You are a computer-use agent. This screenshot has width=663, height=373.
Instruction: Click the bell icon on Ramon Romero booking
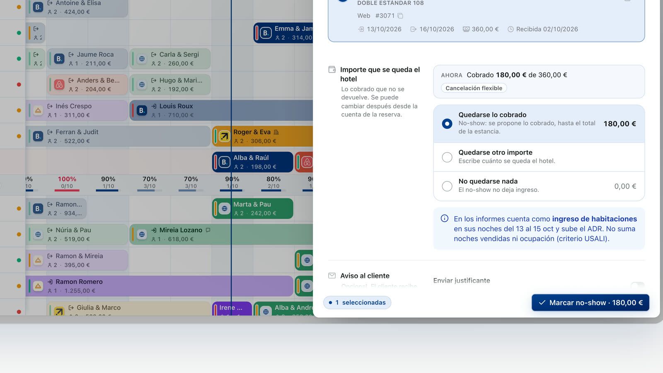click(x=38, y=286)
